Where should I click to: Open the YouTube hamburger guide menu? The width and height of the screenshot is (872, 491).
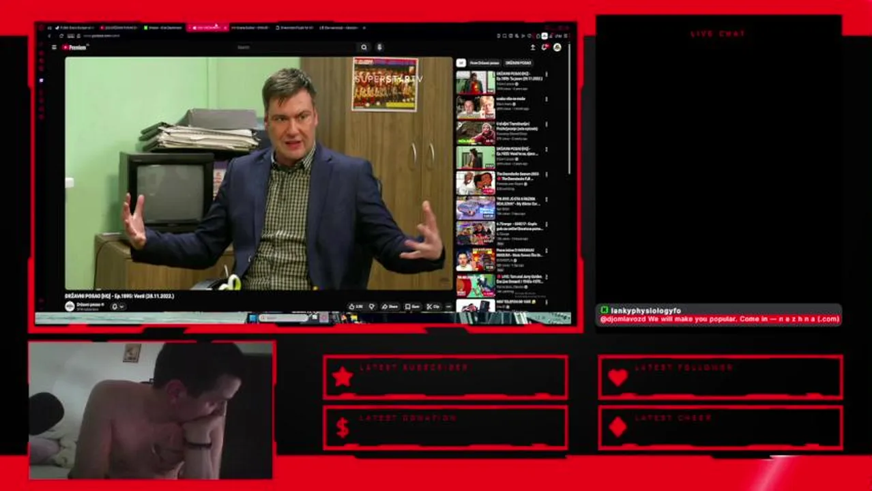click(x=54, y=47)
